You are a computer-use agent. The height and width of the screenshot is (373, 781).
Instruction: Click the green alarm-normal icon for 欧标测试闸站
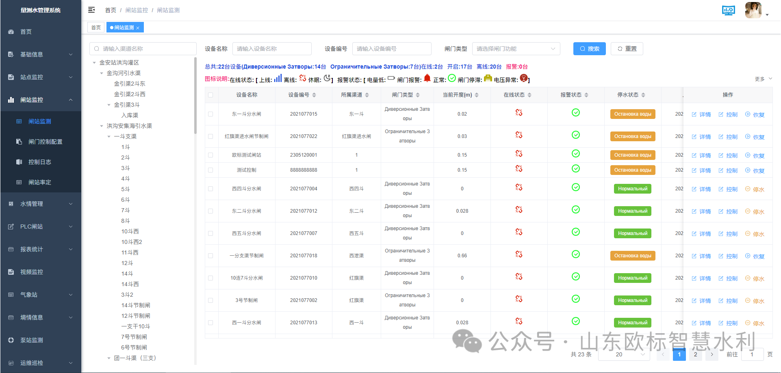pos(575,154)
